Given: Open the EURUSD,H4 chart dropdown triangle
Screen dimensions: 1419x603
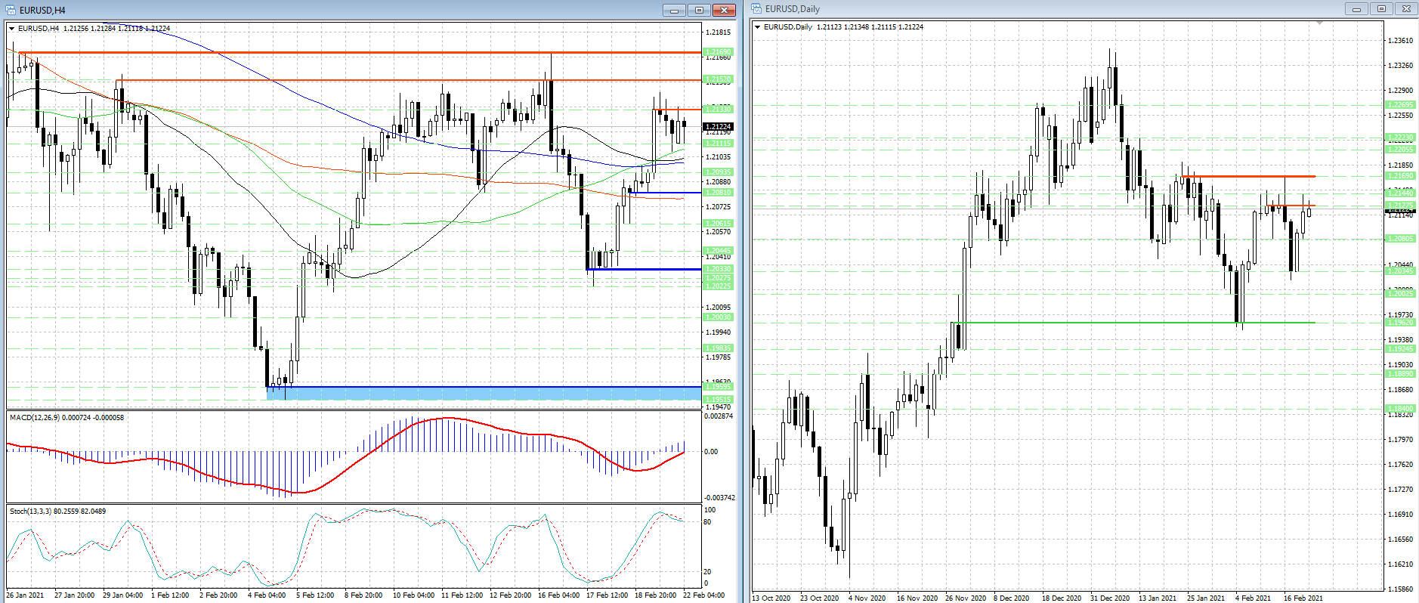Looking at the screenshot, I should tap(12, 29).
